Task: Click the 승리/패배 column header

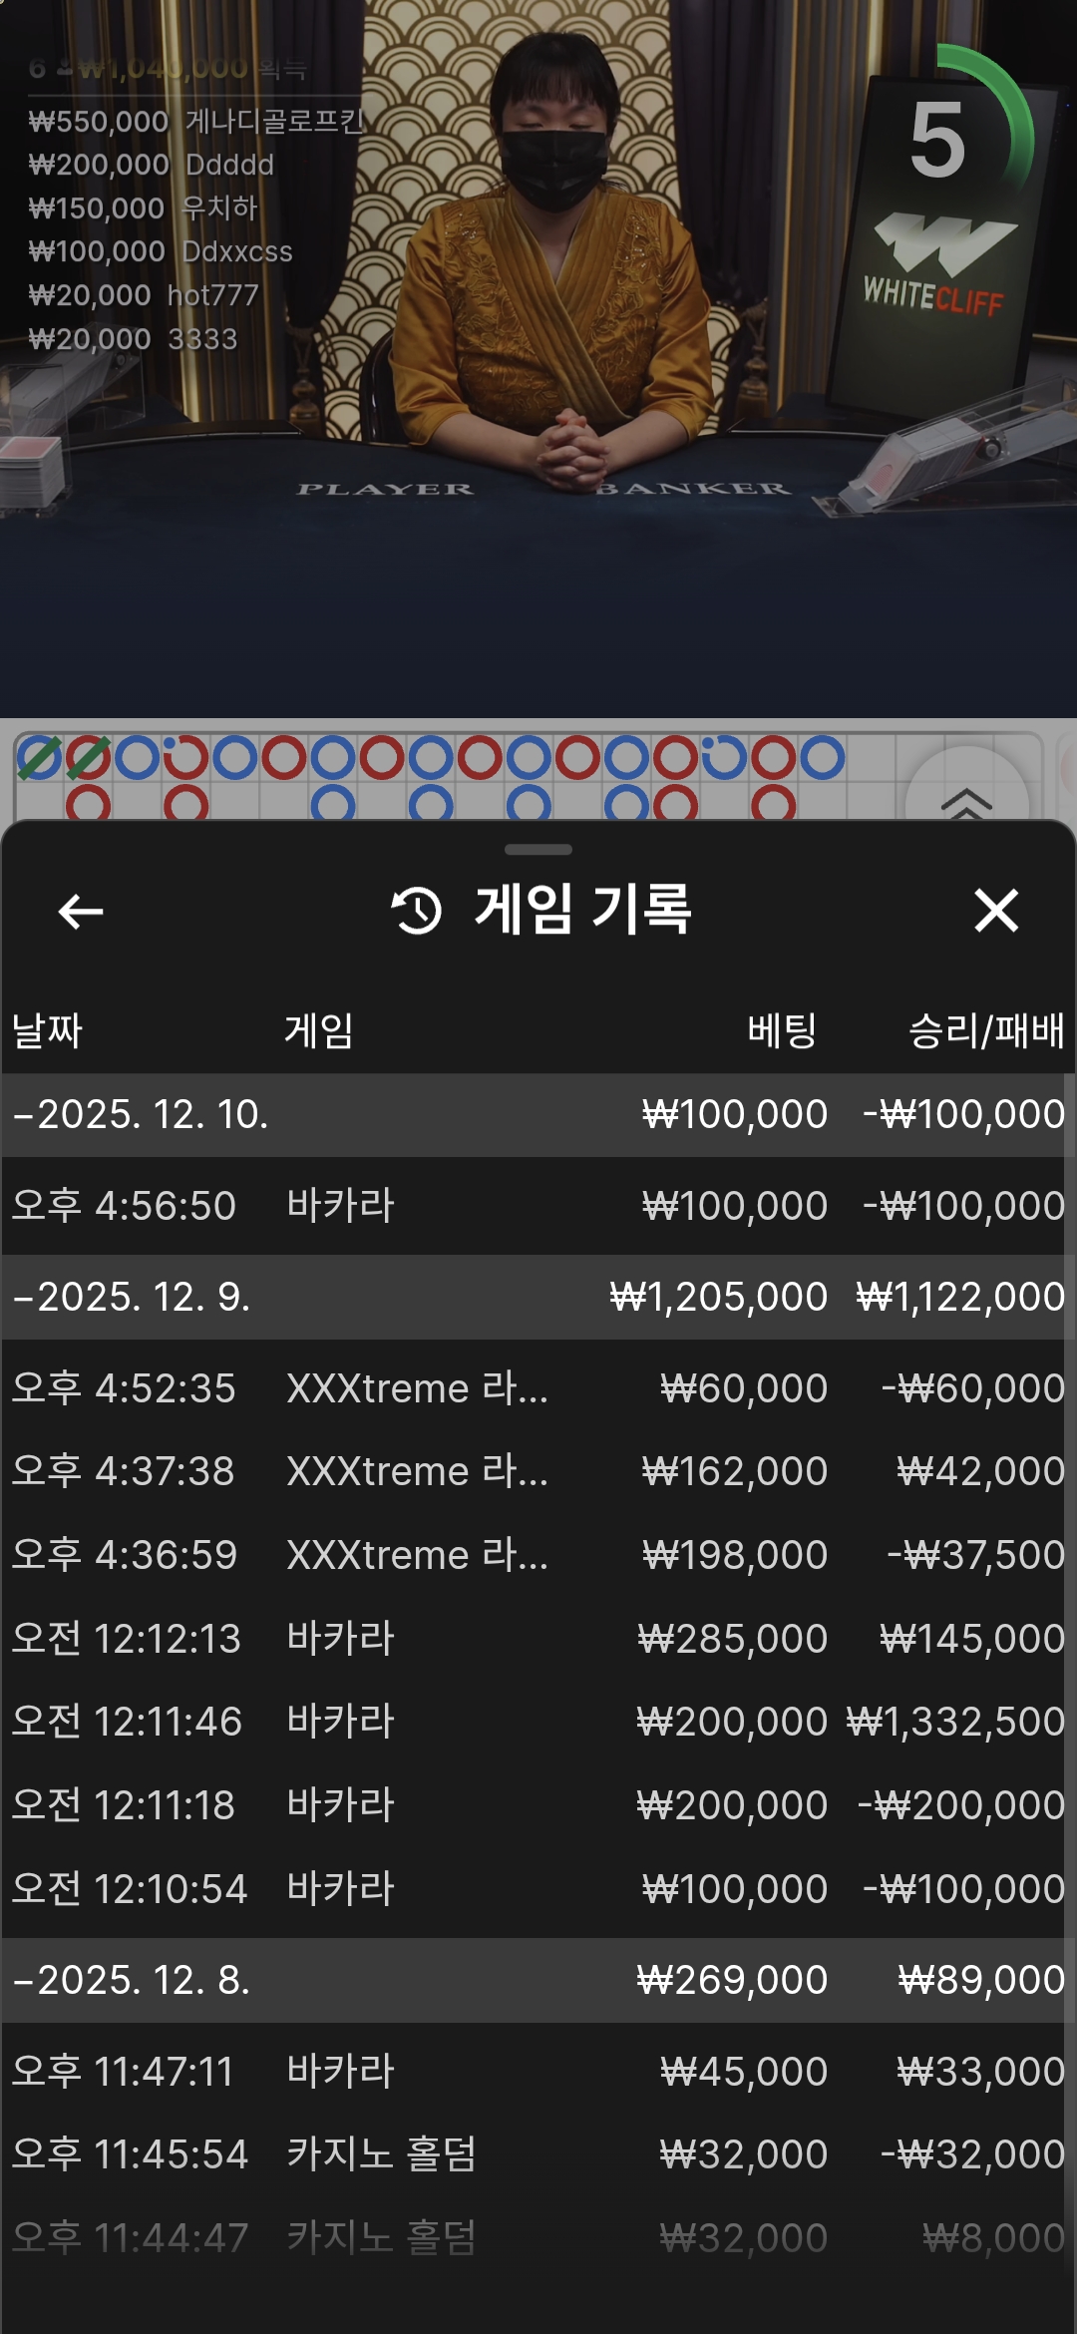Action: click(x=985, y=1030)
